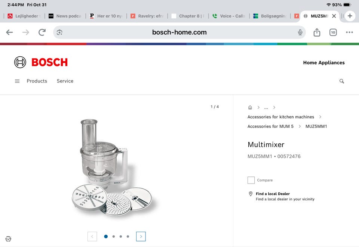Open the browser three-dot more menu
The width and height of the screenshot is (359, 247).
tap(349, 32)
